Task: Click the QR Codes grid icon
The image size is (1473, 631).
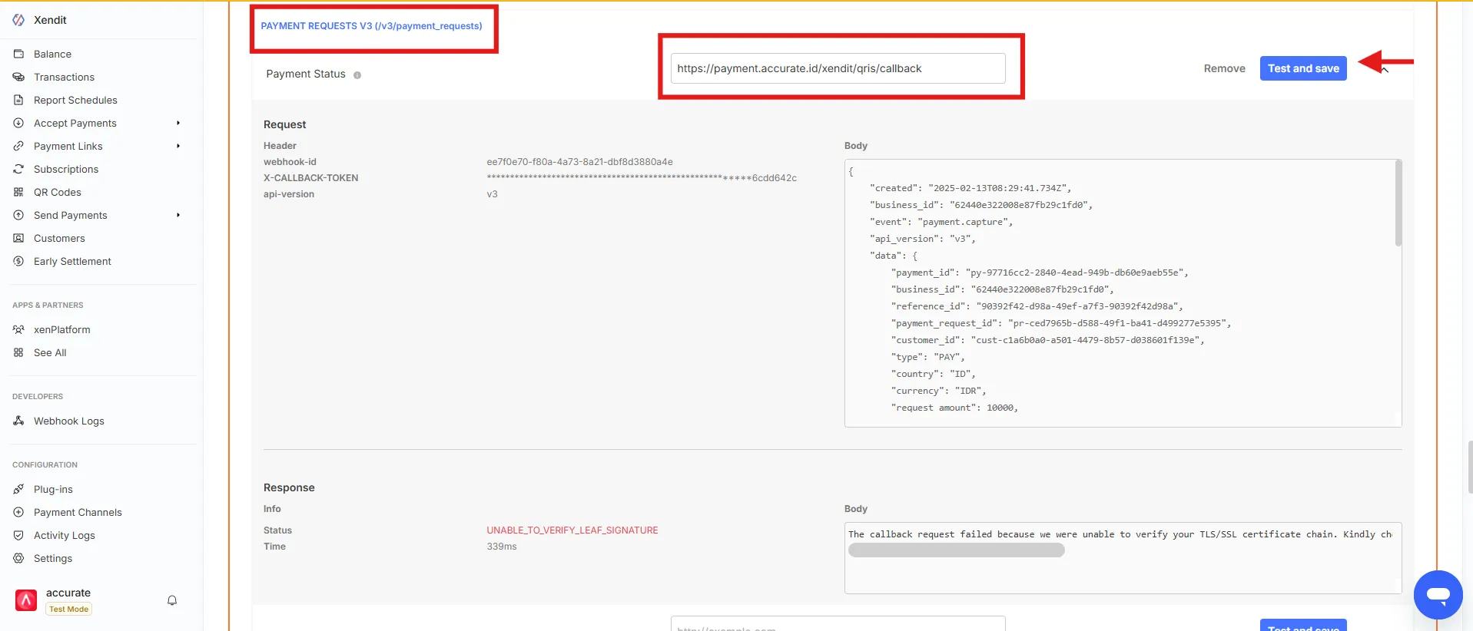Action: click(18, 192)
